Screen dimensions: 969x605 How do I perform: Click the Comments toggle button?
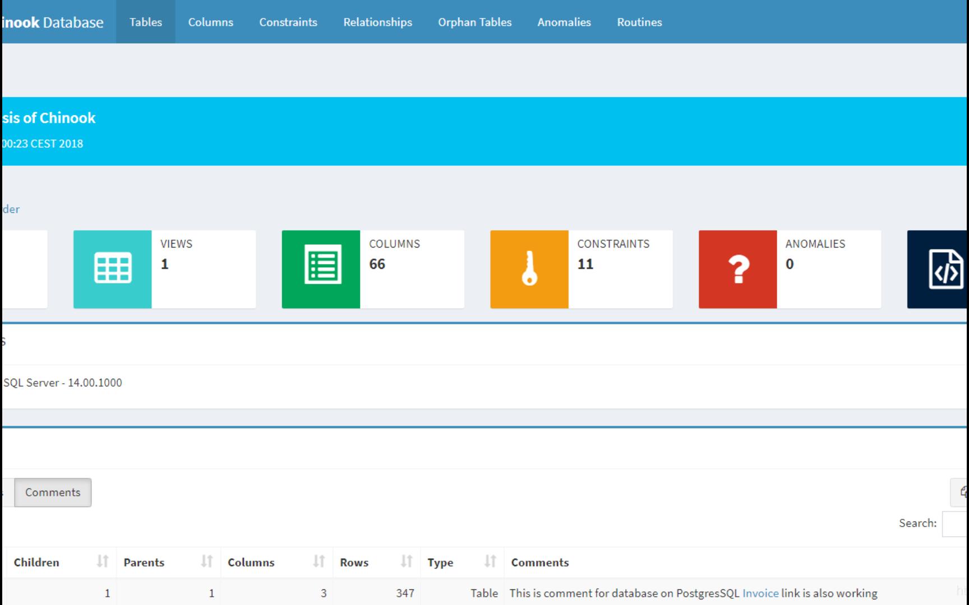tap(53, 492)
